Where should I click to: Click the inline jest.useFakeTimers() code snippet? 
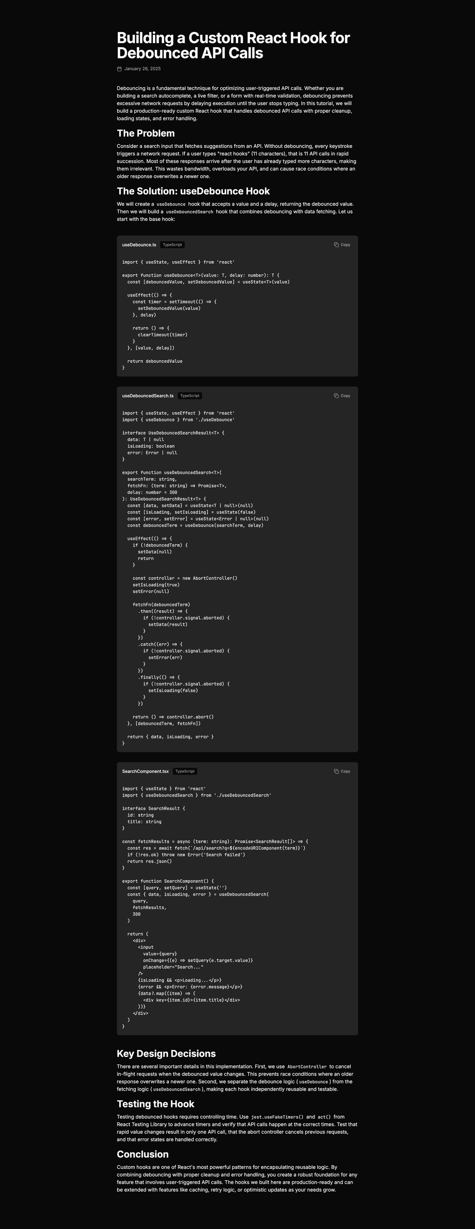coord(277,1117)
